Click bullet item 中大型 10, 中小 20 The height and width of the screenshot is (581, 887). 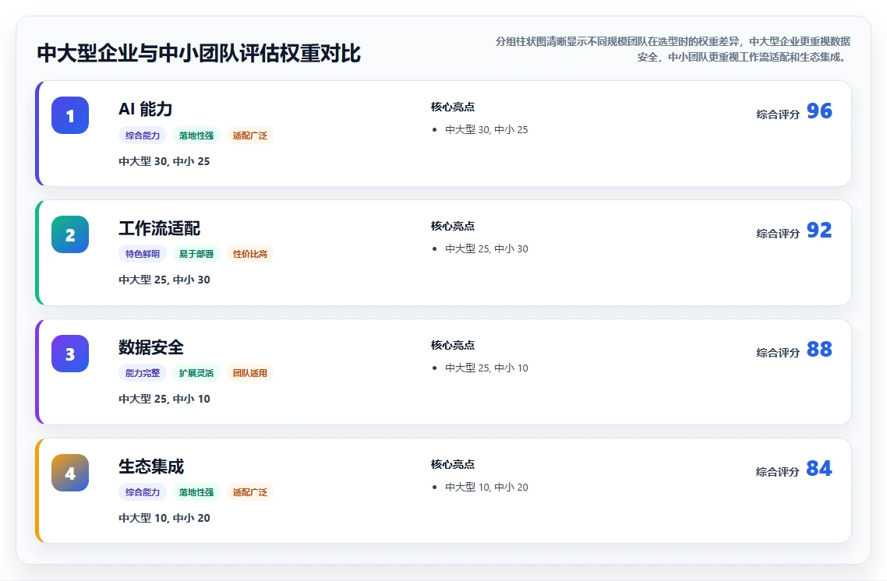pyautogui.click(x=486, y=488)
